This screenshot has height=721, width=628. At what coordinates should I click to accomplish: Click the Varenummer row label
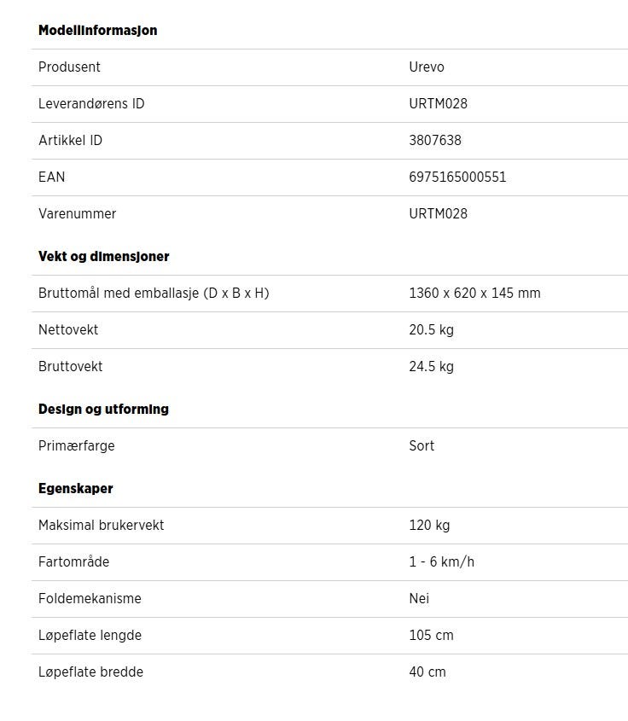[x=78, y=214]
